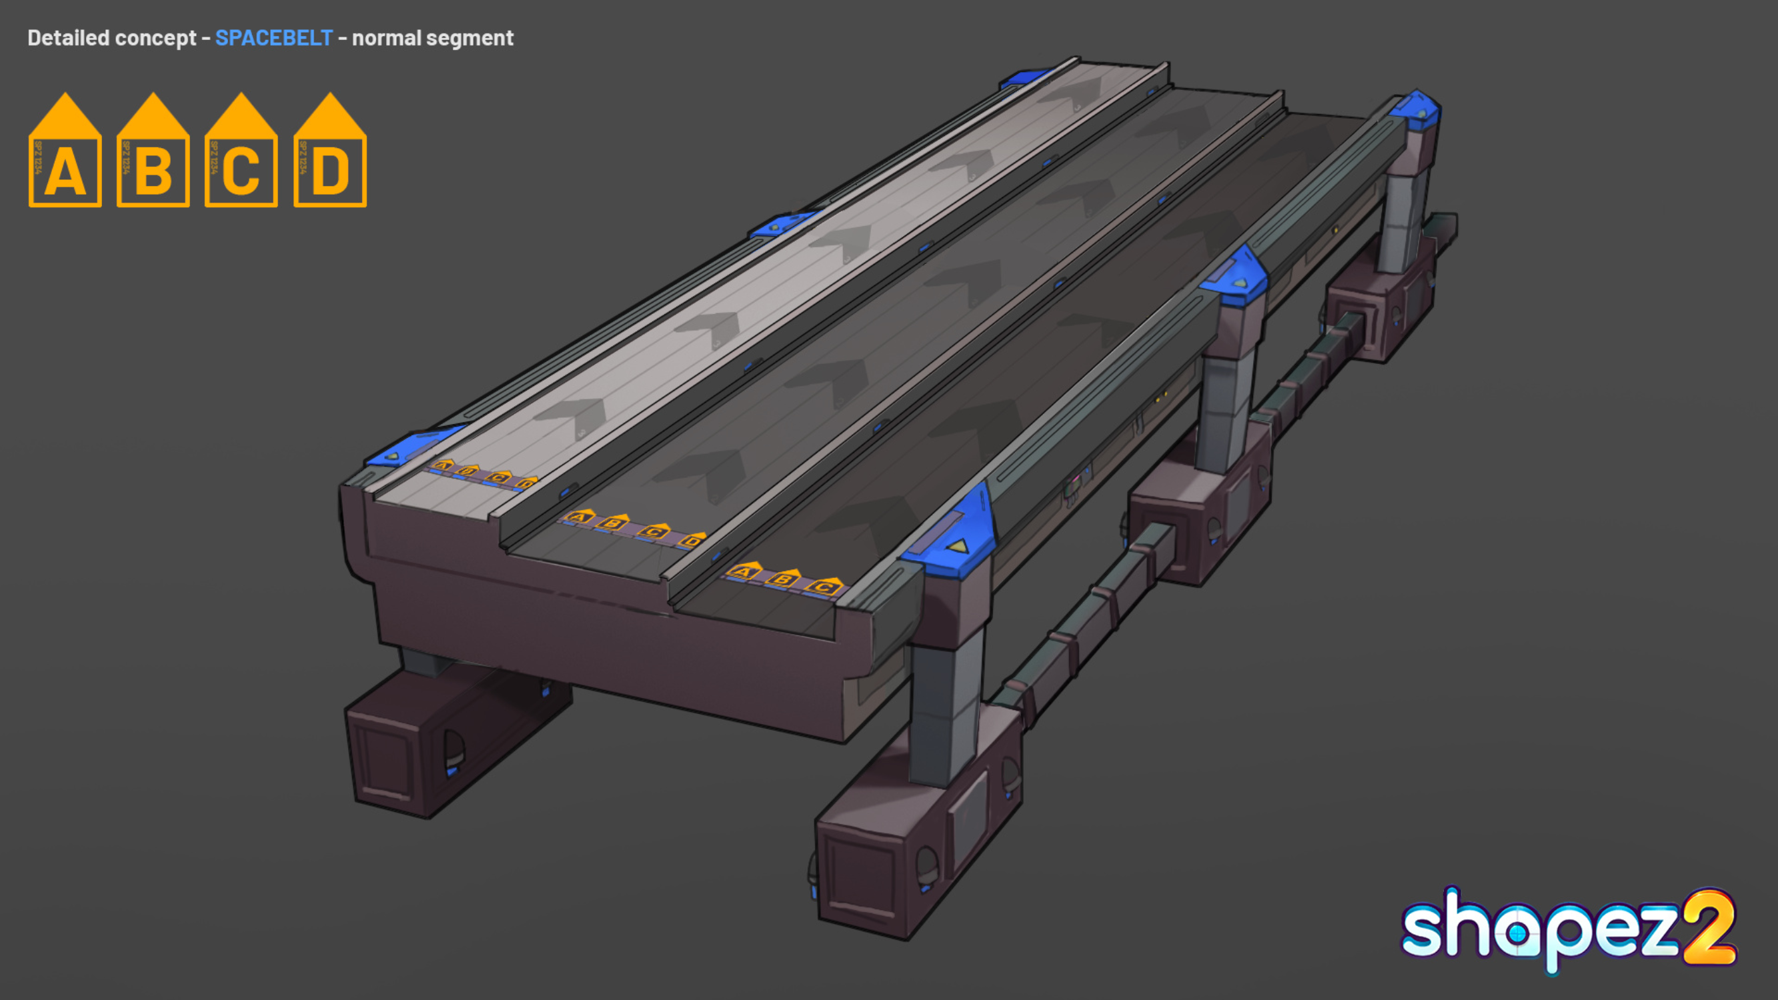Click the small A label on the leftmost light belt
The image size is (1778, 1000).
pyautogui.click(x=443, y=465)
